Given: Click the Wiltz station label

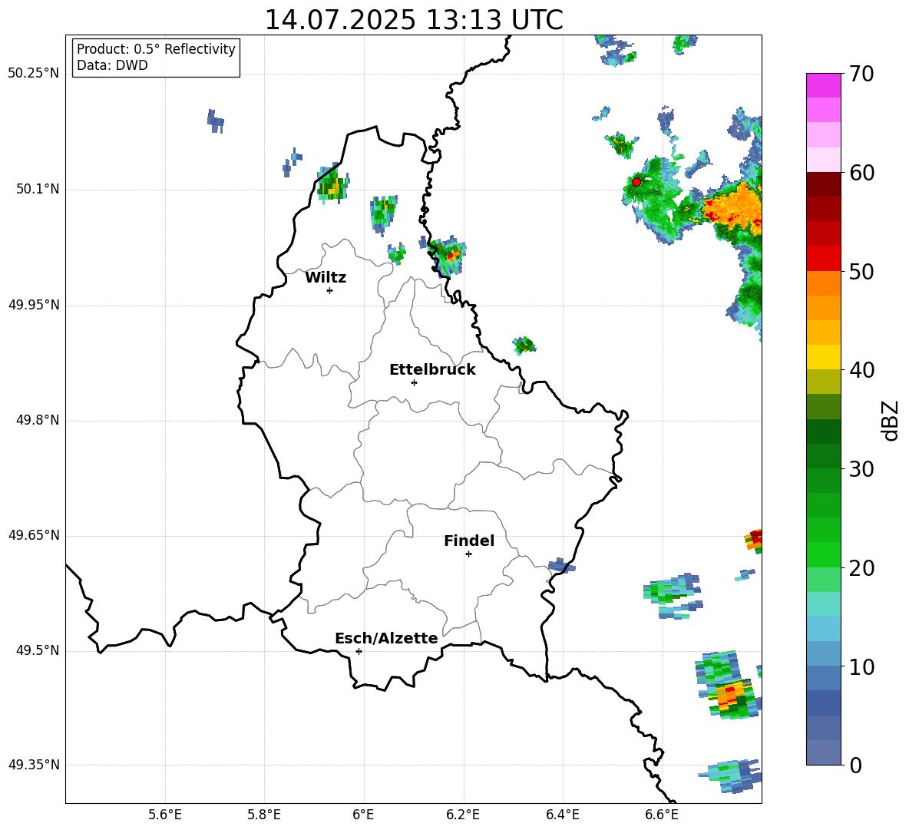Looking at the screenshot, I should point(326,278).
